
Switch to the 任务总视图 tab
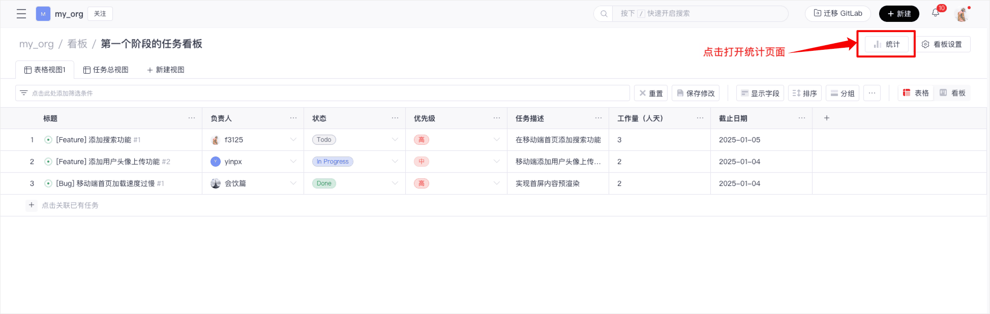pyautogui.click(x=106, y=70)
